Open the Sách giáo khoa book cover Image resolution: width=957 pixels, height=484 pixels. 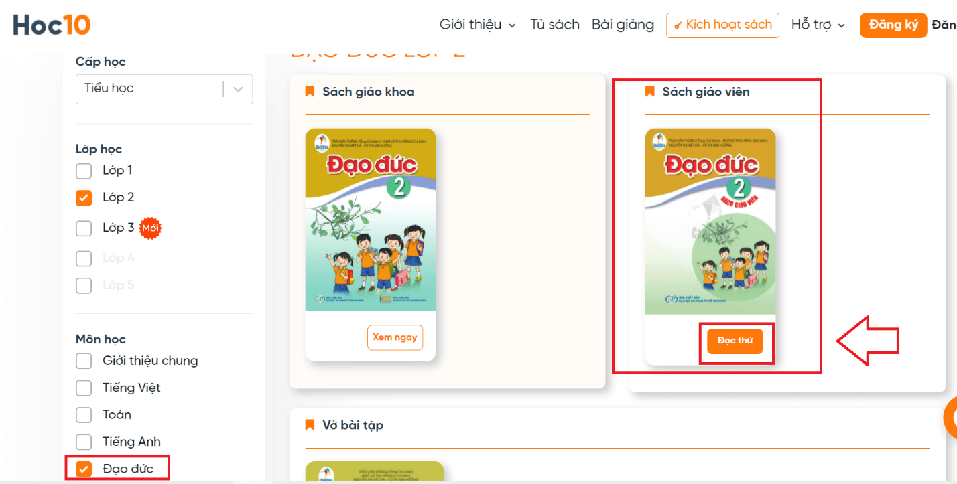(x=371, y=220)
